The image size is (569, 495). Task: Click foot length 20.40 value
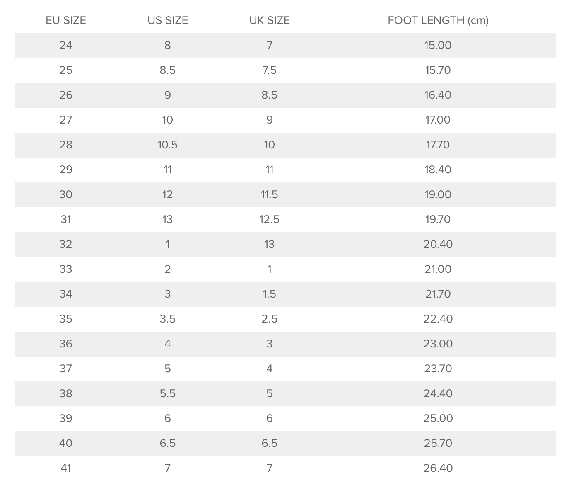click(x=438, y=244)
